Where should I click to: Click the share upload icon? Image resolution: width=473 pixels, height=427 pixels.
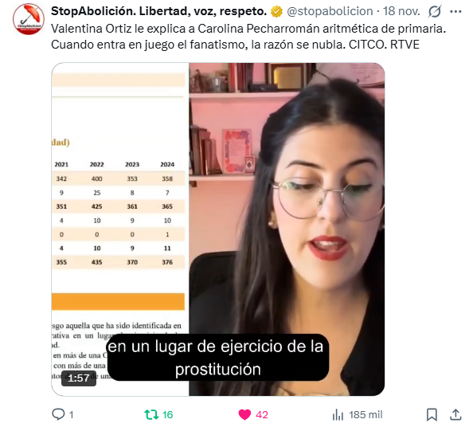point(455,414)
